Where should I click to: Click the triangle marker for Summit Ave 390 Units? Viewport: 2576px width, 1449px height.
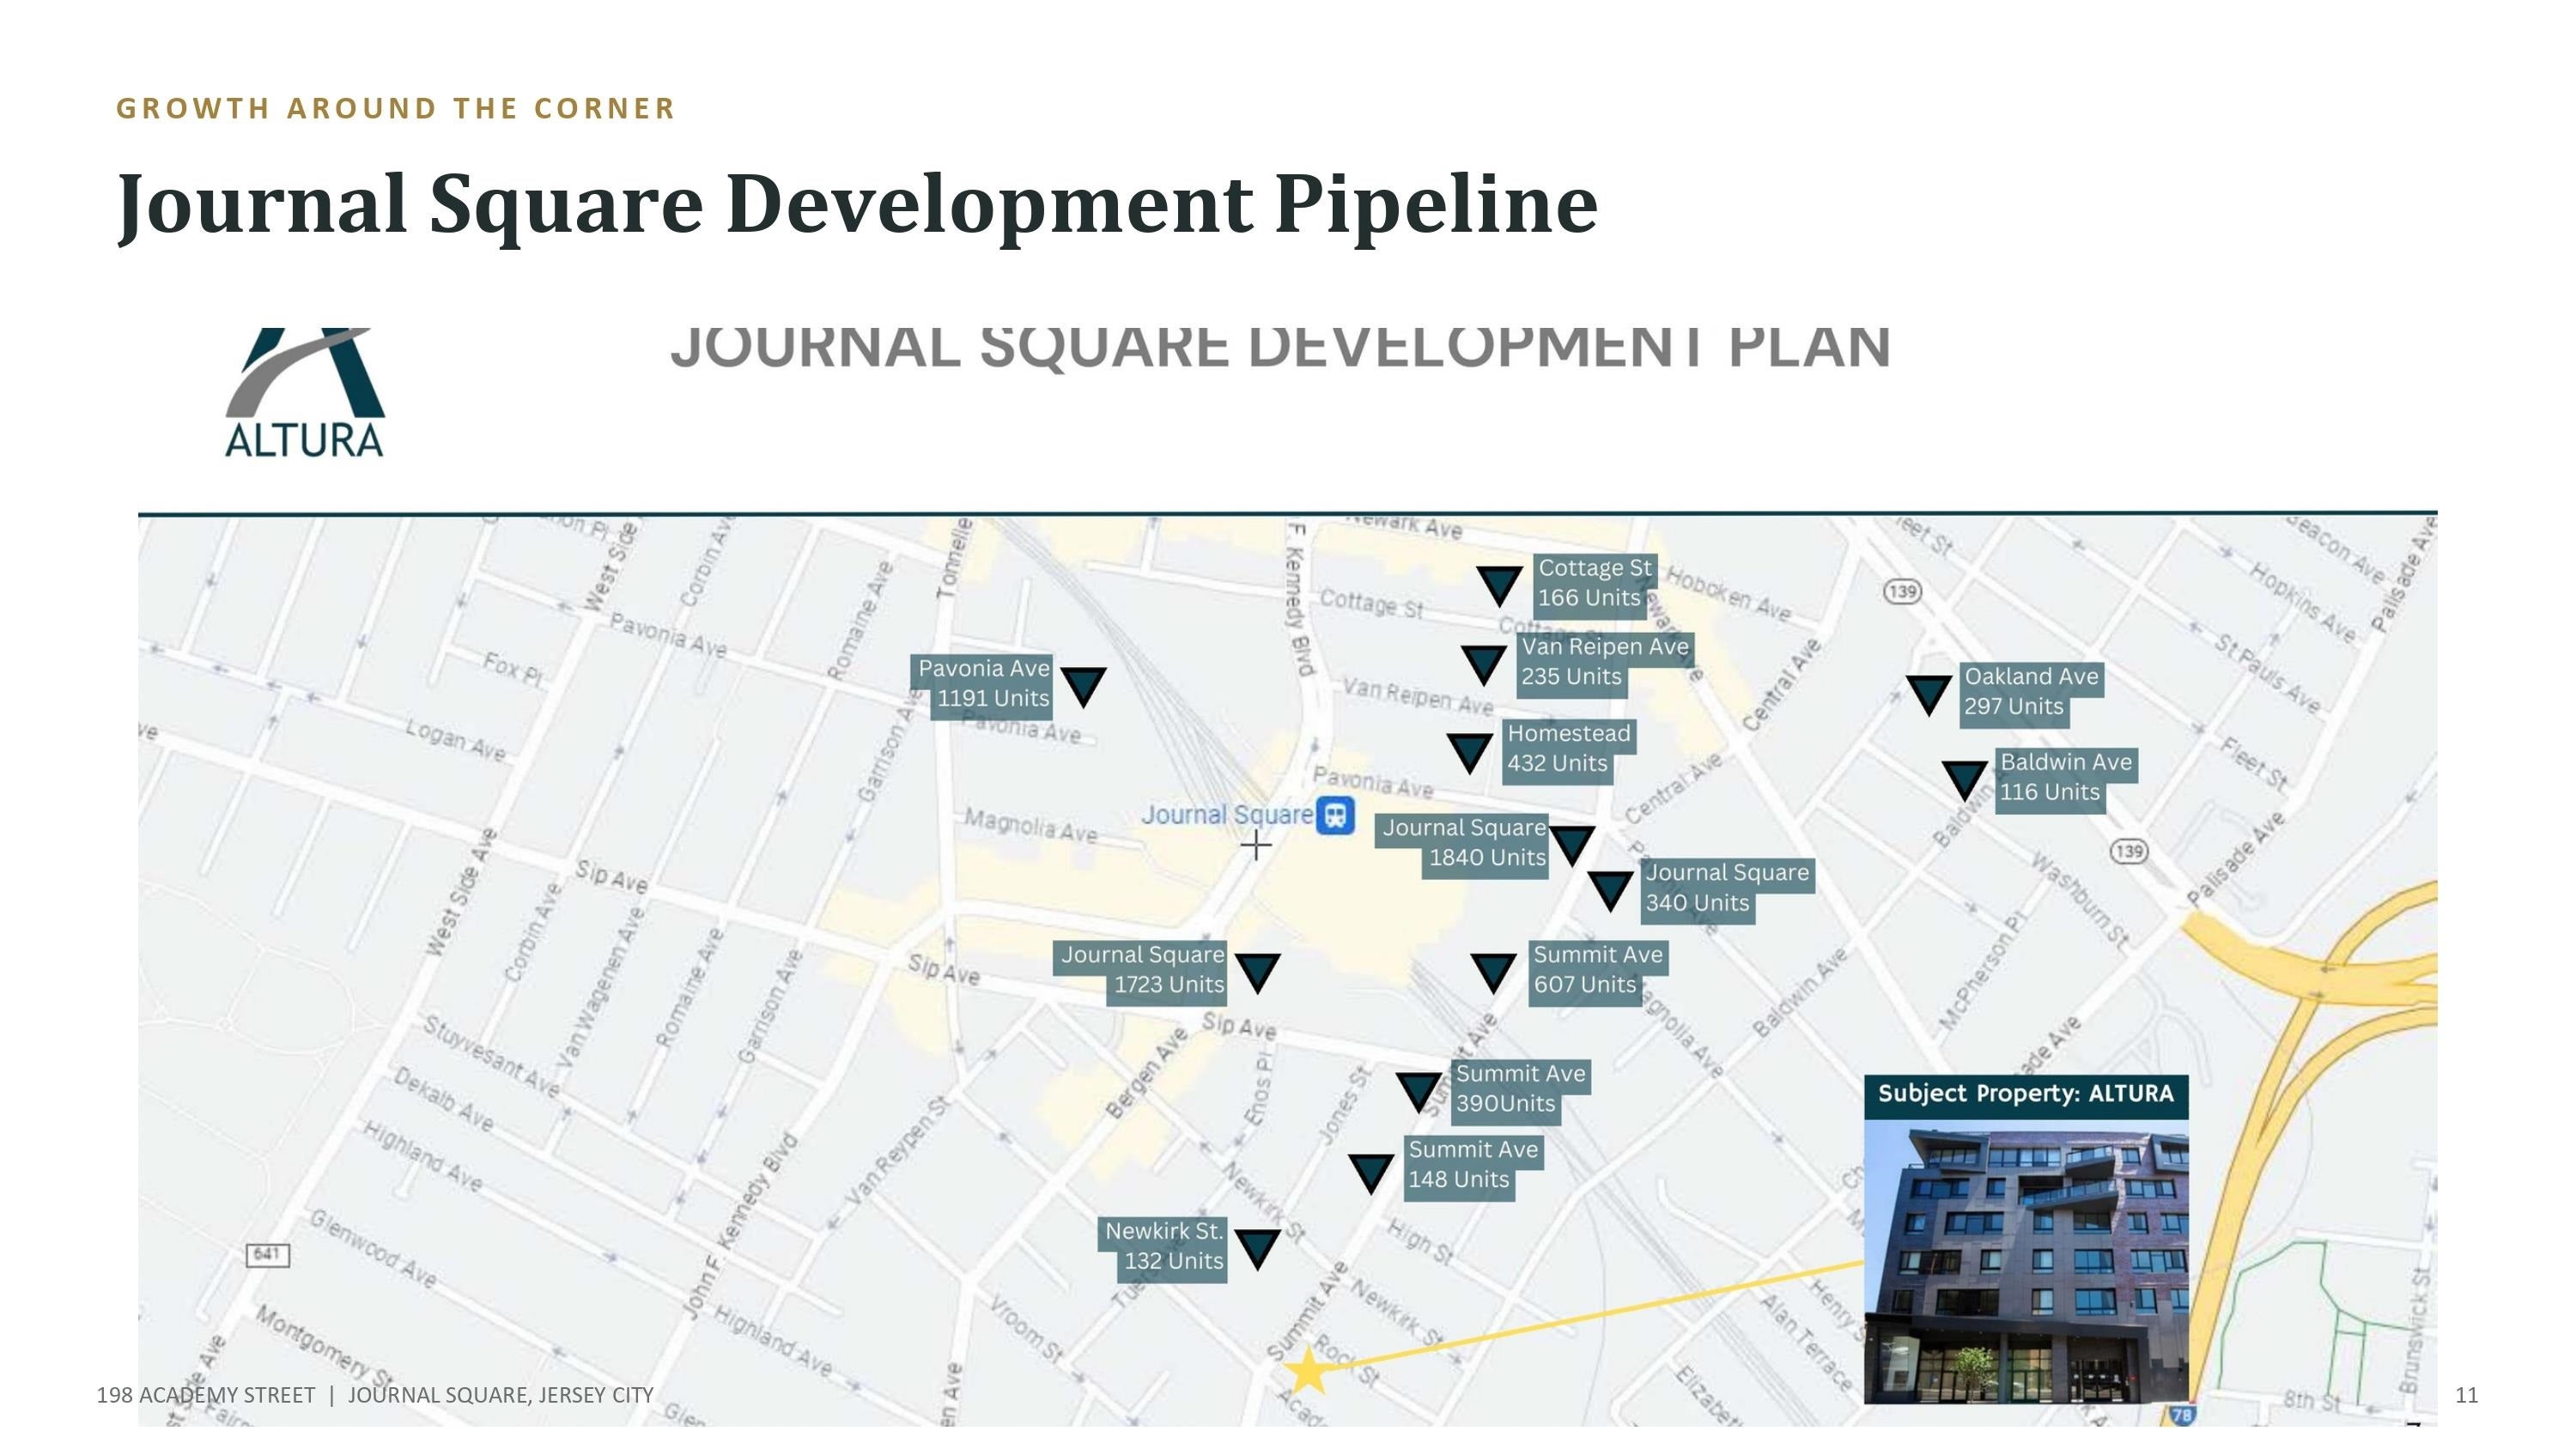coord(1419,1093)
